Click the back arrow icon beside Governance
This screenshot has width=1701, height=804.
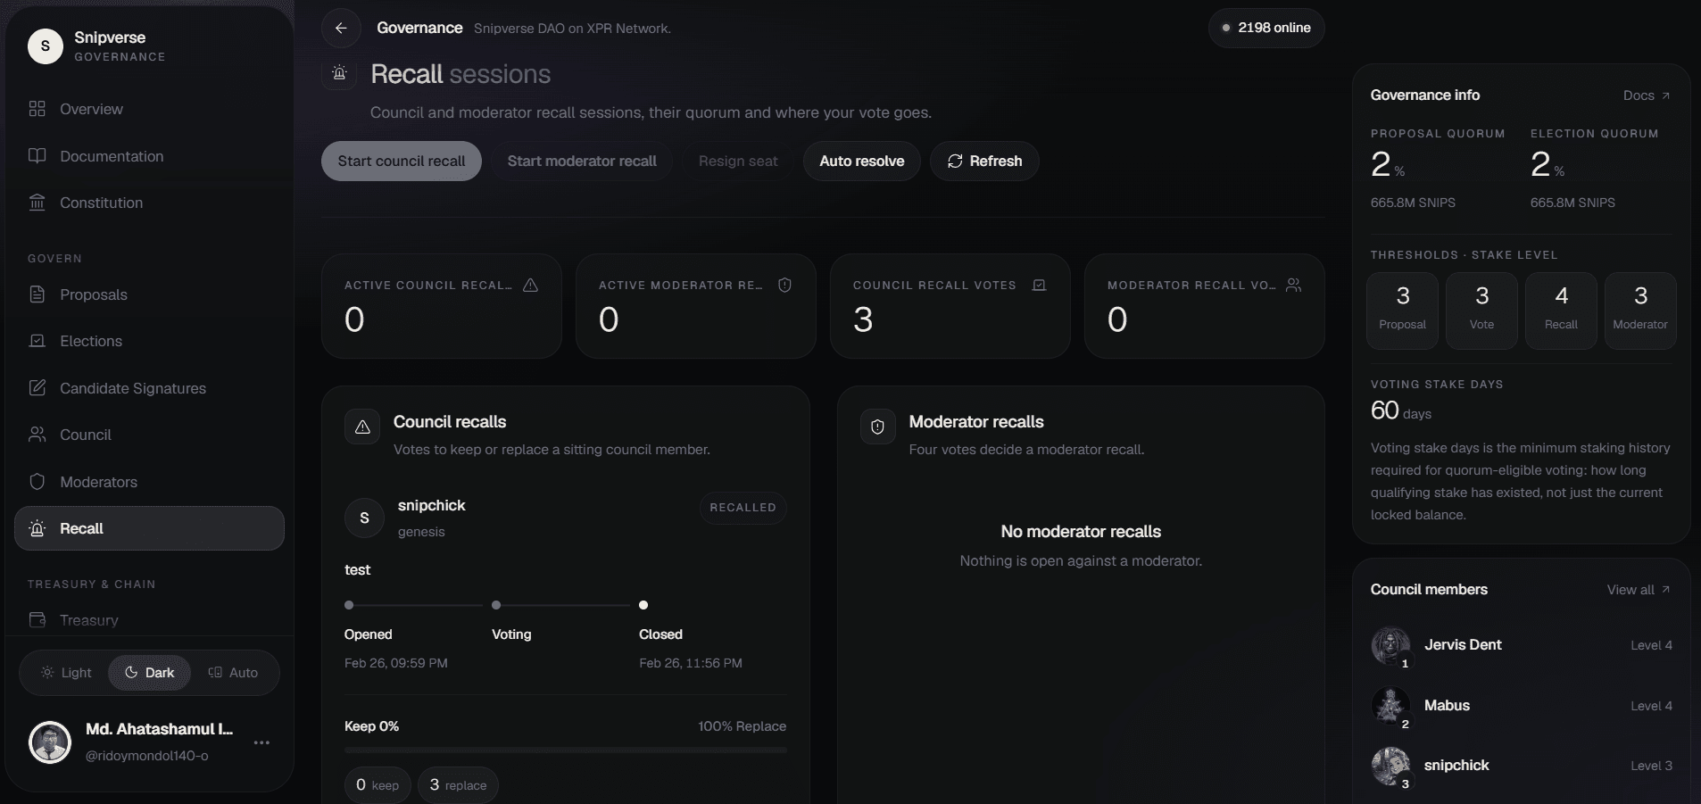[341, 29]
